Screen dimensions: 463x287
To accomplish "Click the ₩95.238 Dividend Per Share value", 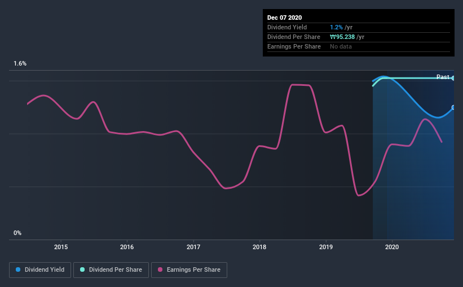I will click(342, 37).
